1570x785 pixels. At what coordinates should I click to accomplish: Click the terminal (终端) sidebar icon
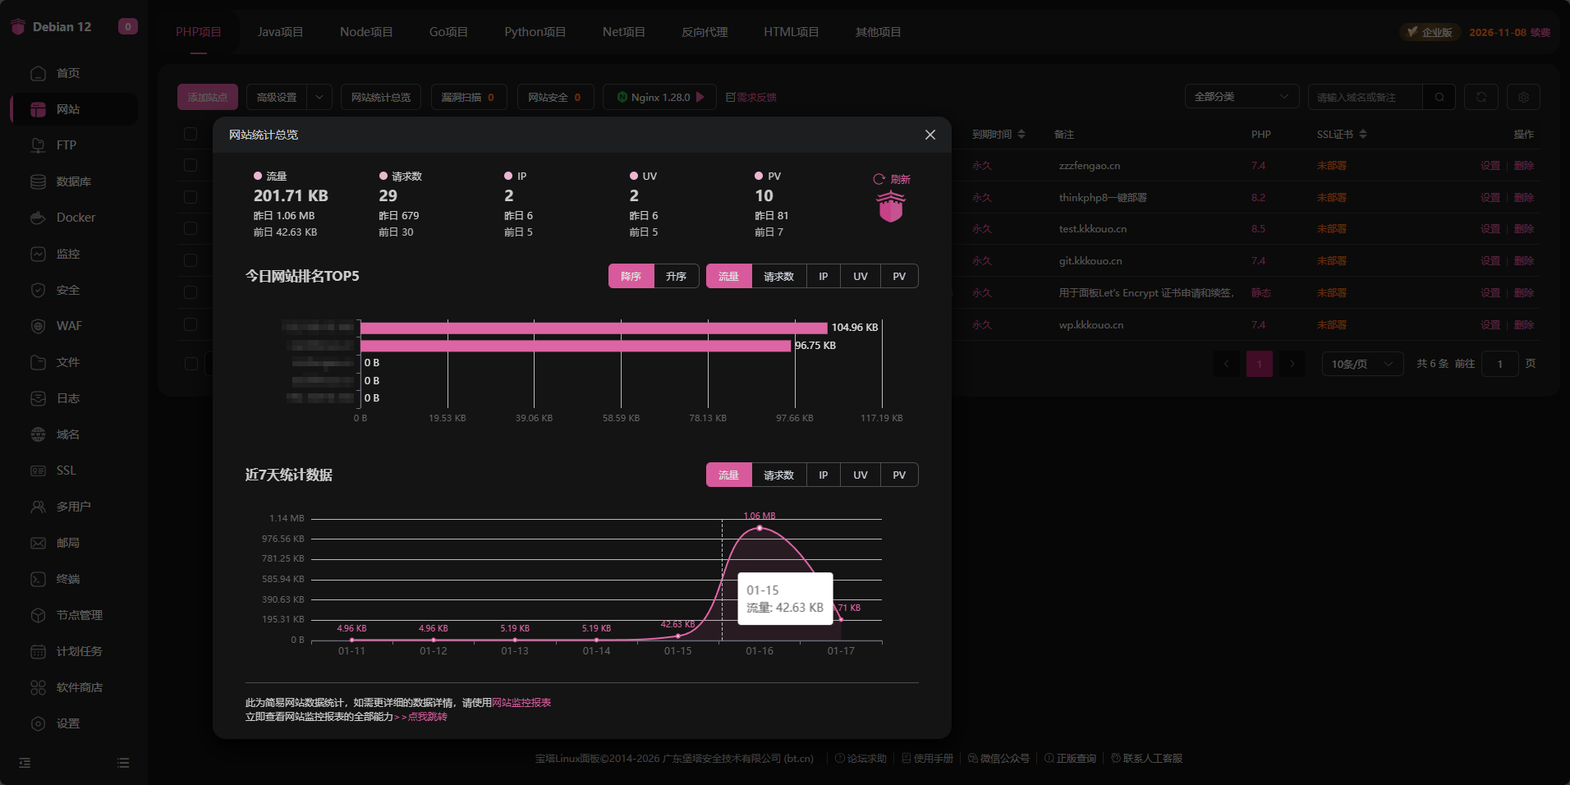38,579
